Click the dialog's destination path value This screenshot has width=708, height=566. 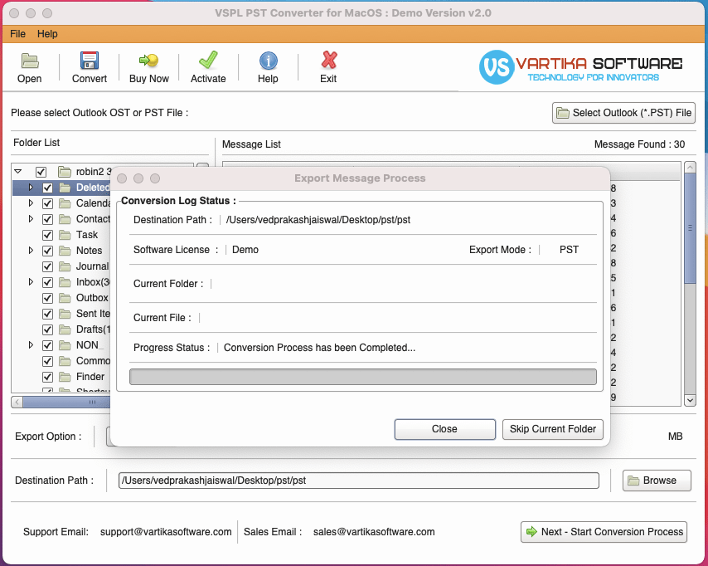click(318, 220)
